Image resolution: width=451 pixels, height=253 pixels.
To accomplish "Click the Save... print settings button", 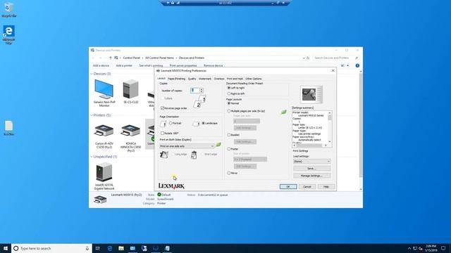I will point(311,169).
